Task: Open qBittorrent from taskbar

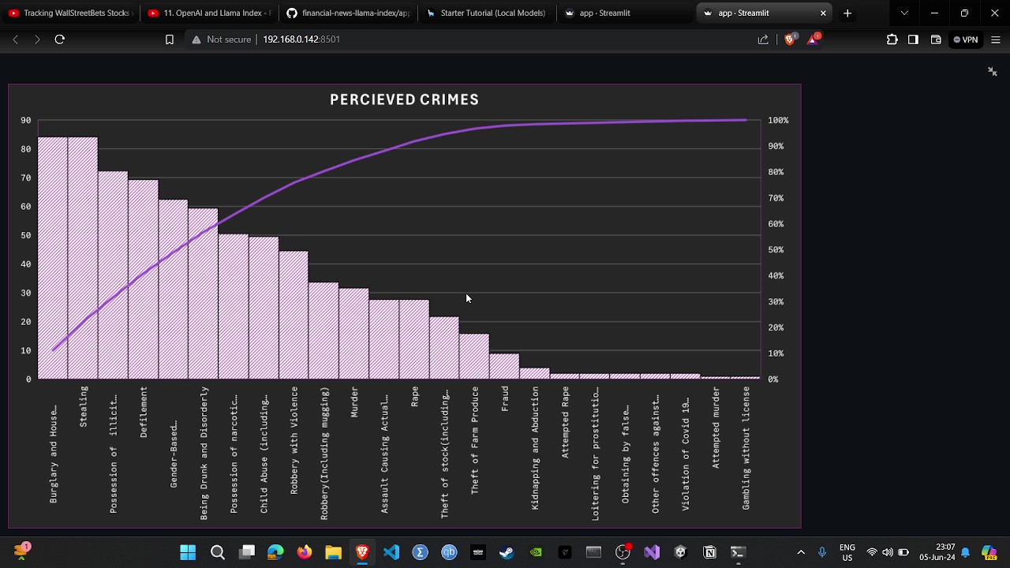Action: 449,552
